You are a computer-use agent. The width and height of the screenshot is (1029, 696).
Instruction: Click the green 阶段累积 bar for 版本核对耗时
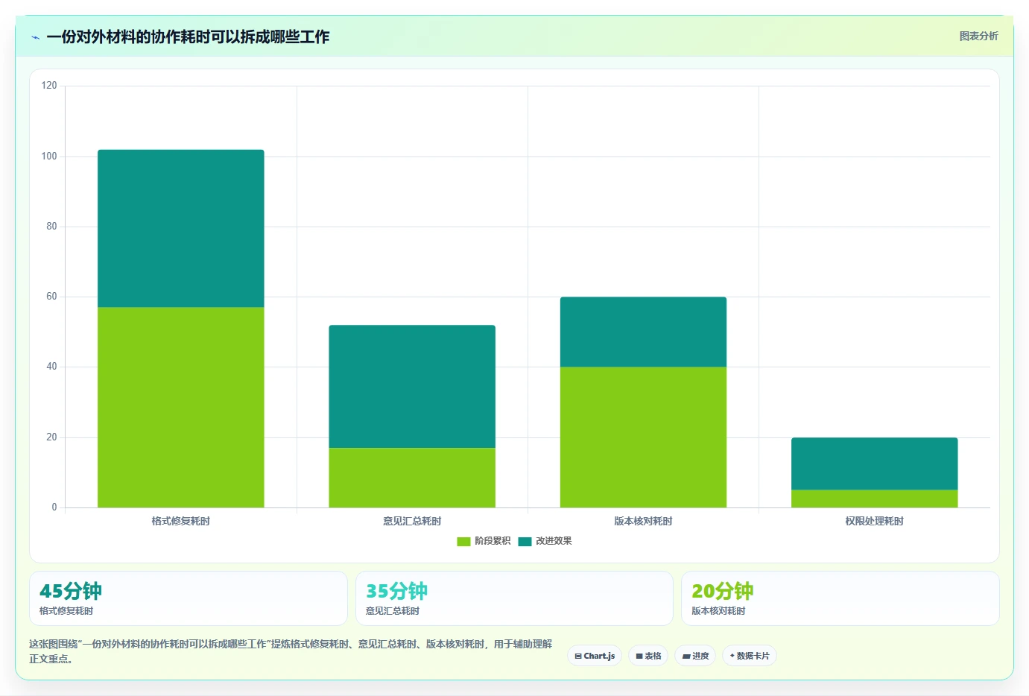pos(643,437)
